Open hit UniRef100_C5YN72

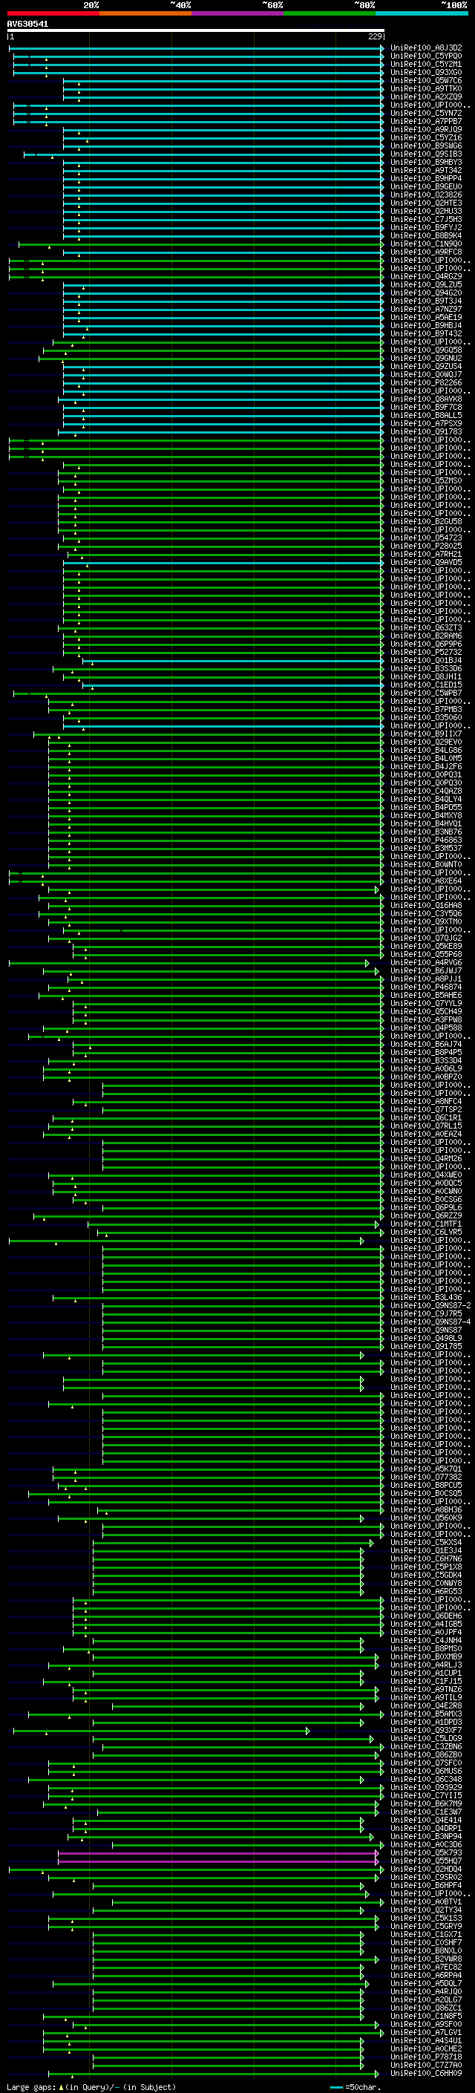click(x=426, y=113)
